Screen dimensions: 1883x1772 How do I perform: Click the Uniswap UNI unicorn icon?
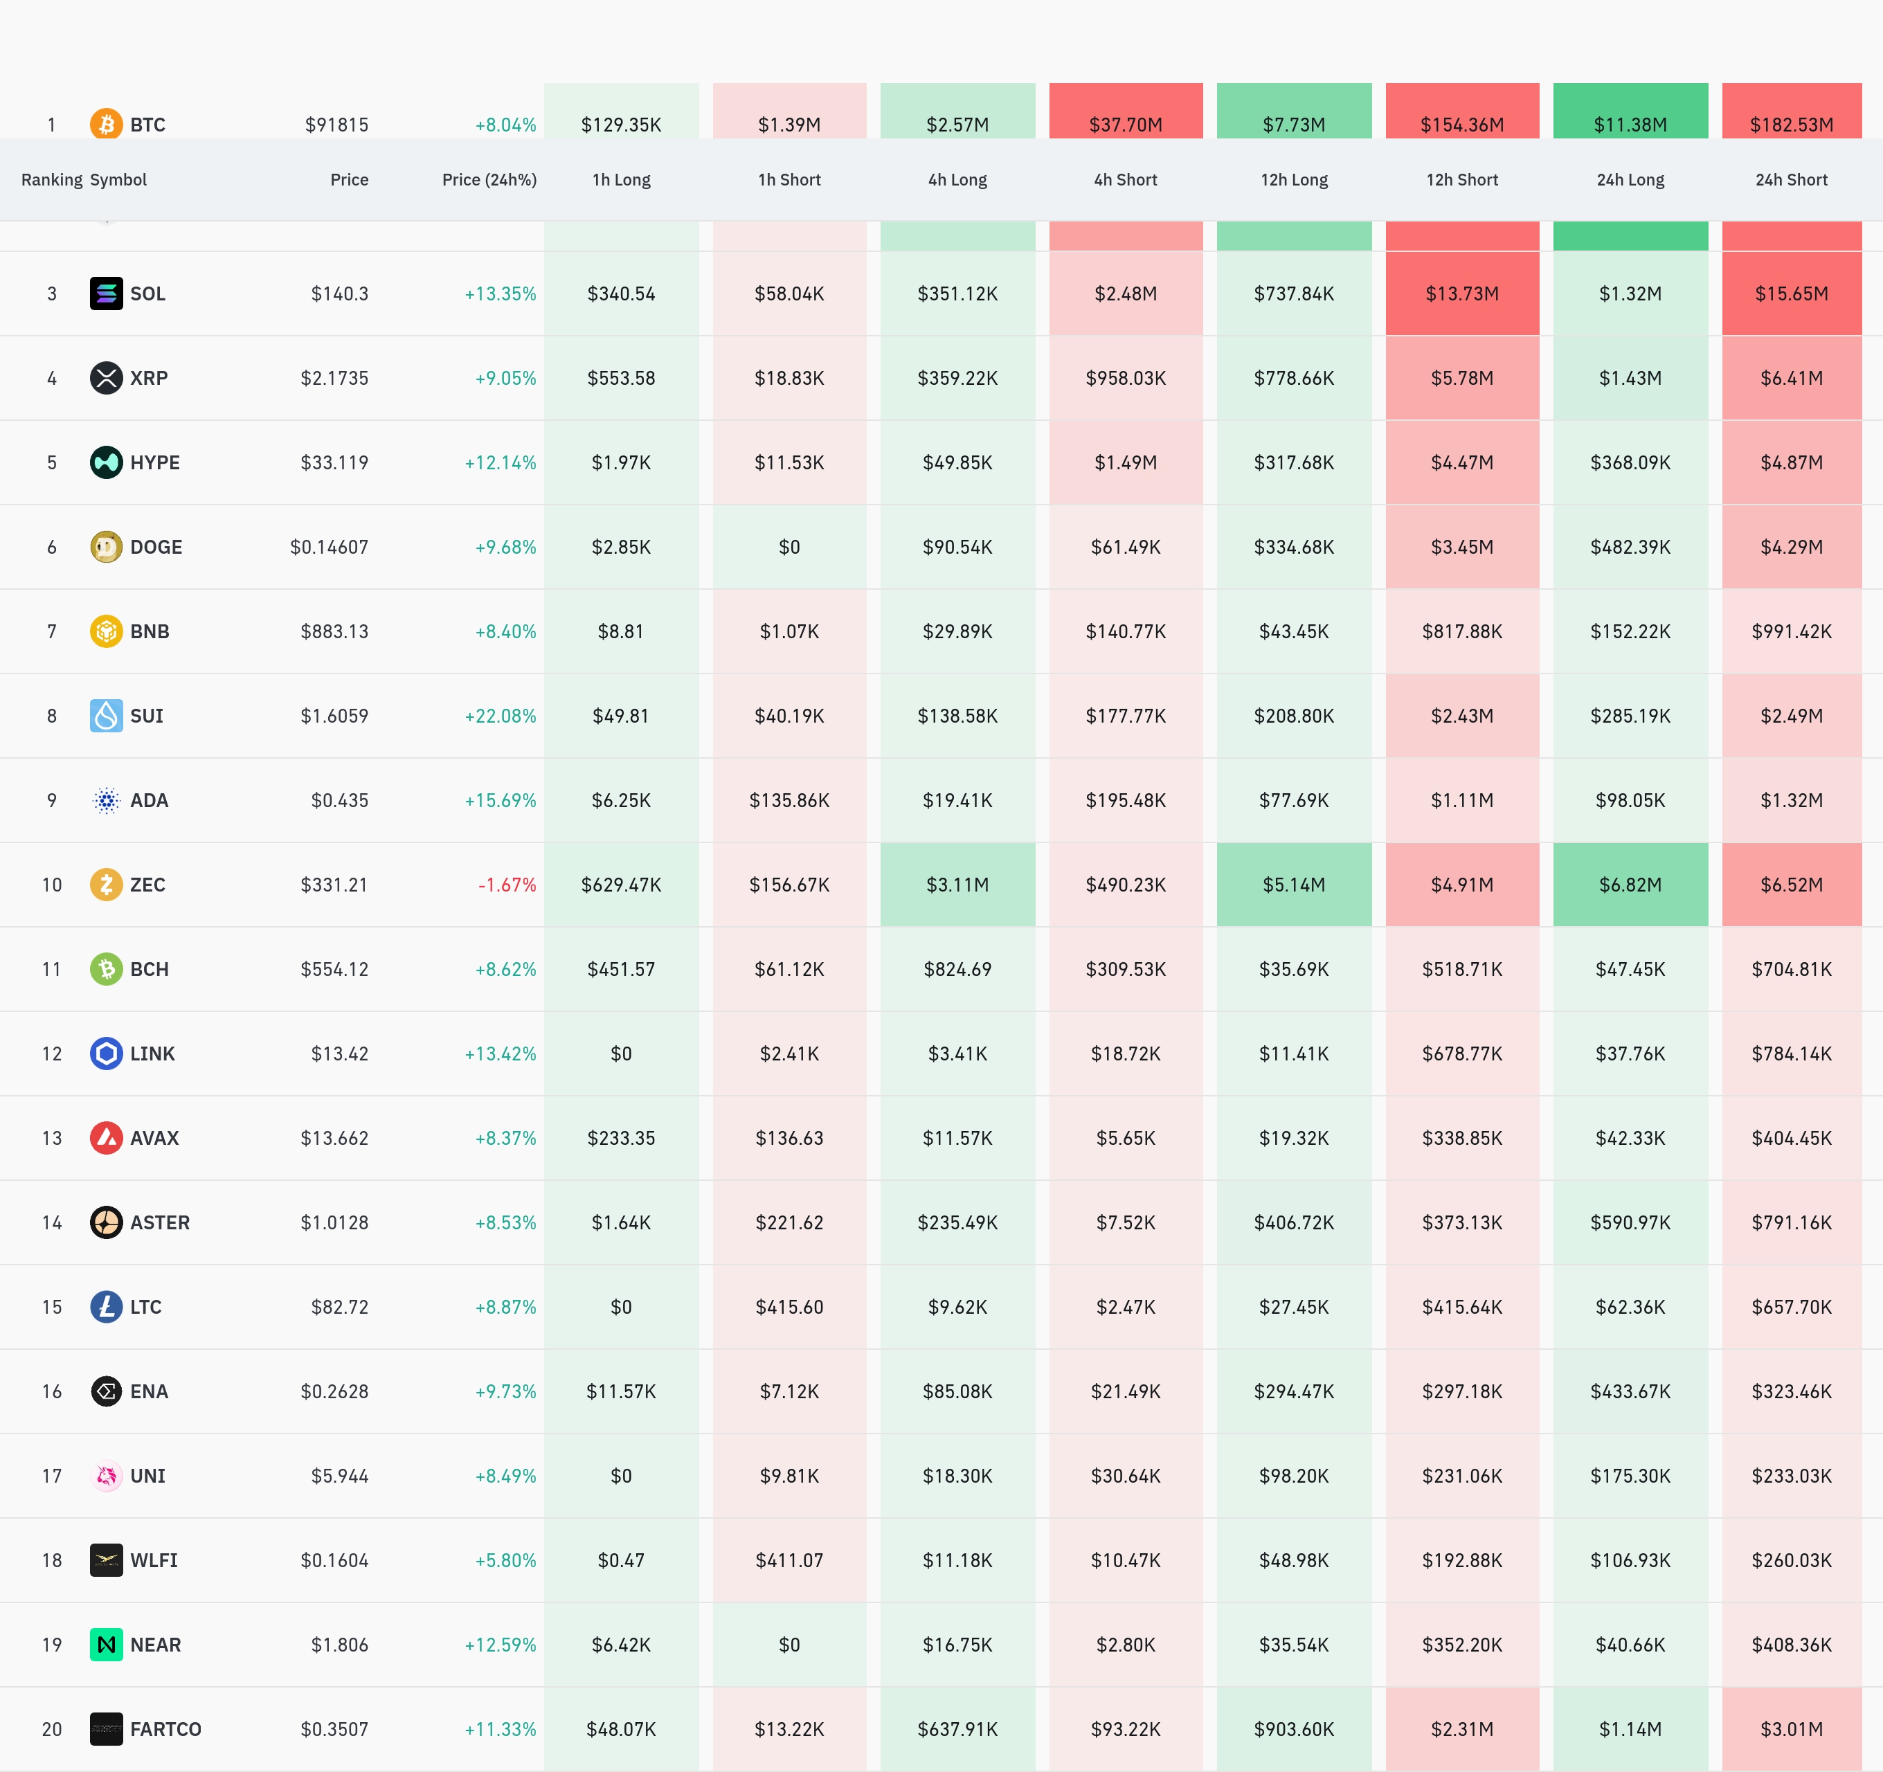pyautogui.click(x=106, y=1476)
